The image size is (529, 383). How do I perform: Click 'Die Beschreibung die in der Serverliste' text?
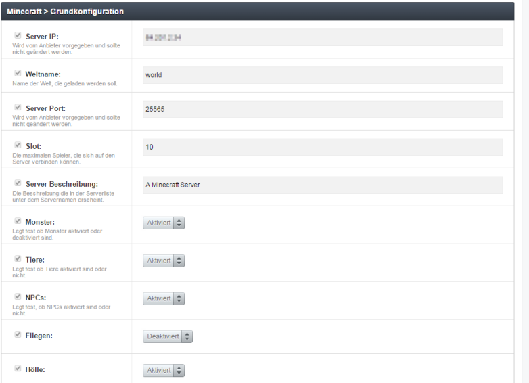63,196
